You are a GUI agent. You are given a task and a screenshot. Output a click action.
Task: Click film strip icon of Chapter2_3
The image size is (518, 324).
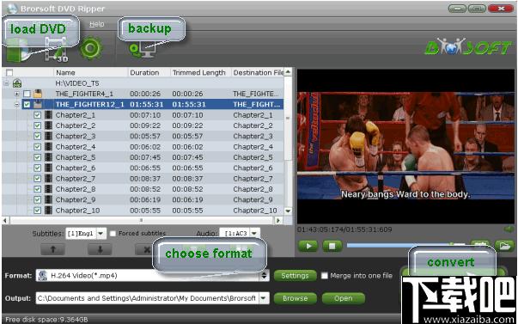(49, 136)
